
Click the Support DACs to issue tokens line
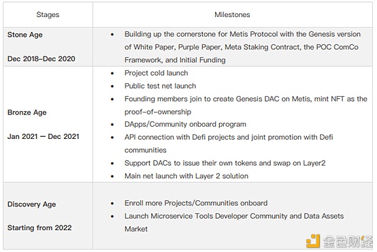click(225, 163)
